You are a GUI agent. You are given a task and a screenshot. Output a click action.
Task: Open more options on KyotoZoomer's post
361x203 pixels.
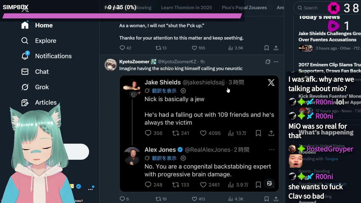click(x=276, y=62)
